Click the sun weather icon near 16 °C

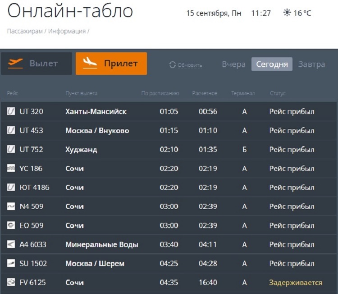[287, 13]
